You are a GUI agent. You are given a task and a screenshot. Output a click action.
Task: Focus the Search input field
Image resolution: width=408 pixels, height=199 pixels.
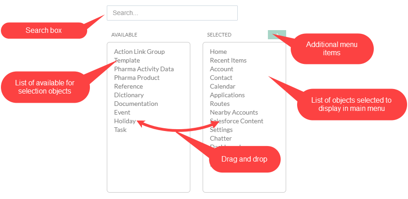coord(172,13)
